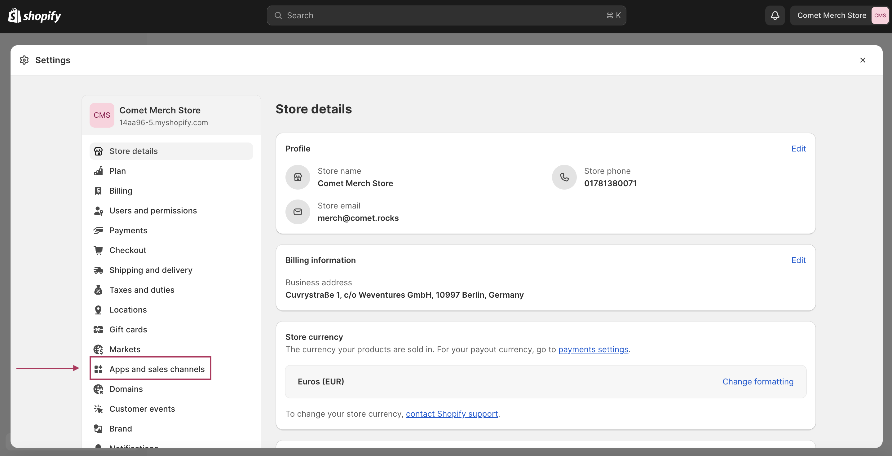Click the Markets globe icon
The width and height of the screenshot is (892, 456).
pos(98,349)
